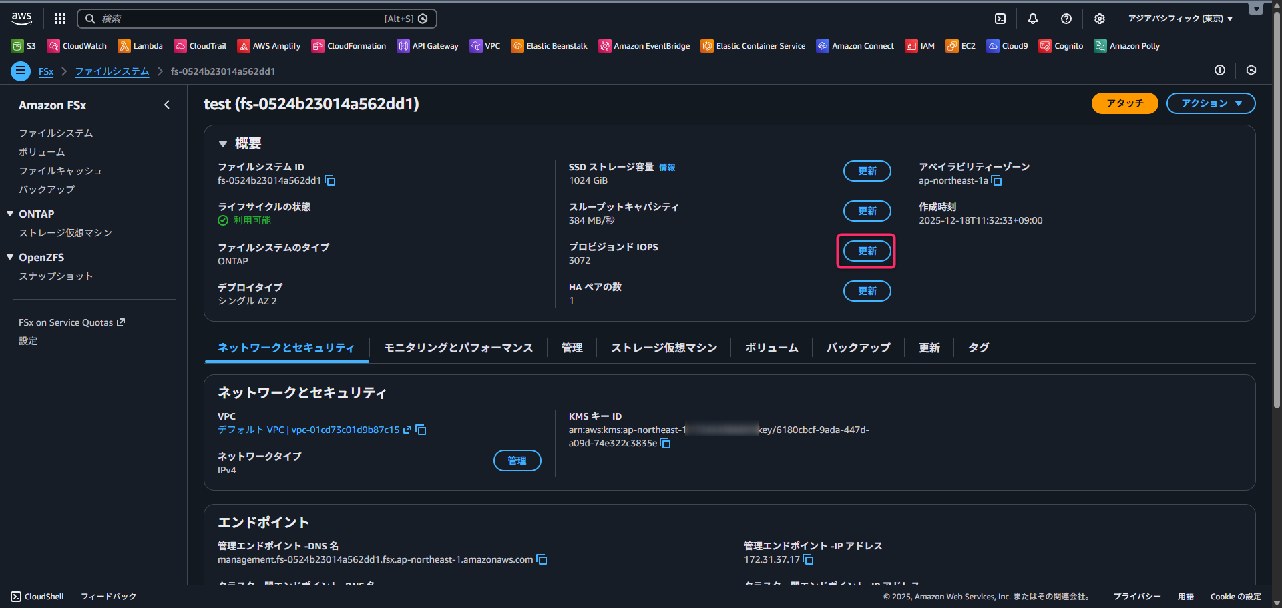Open the アクション dropdown

pos(1211,103)
